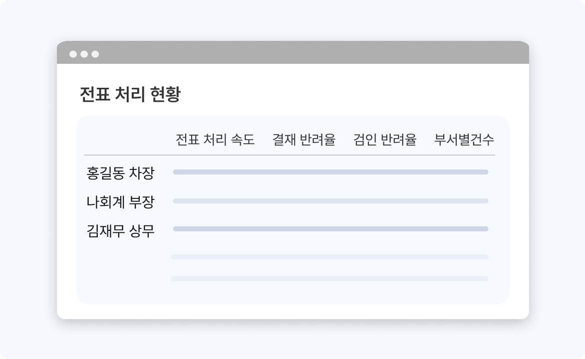This screenshot has height=359, width=585.
Task: Click the data bar beside 김재무 상무
Action: tap(330, 229)
